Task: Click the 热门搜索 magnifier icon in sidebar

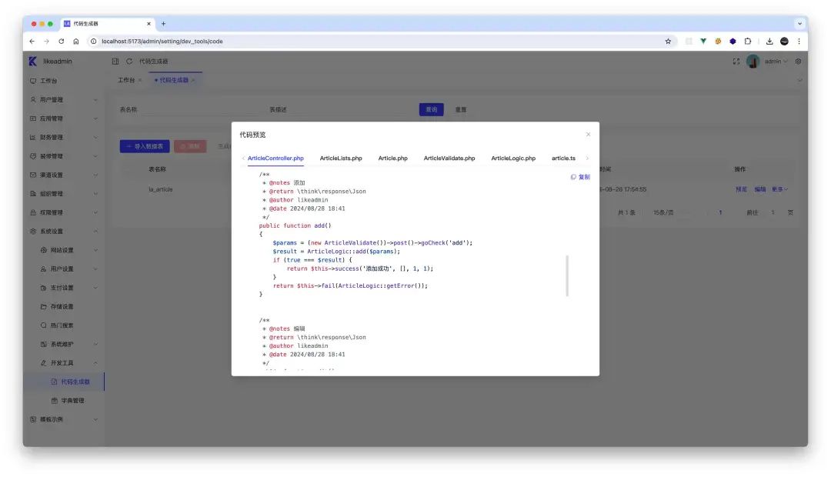Action: pos(43,325)
